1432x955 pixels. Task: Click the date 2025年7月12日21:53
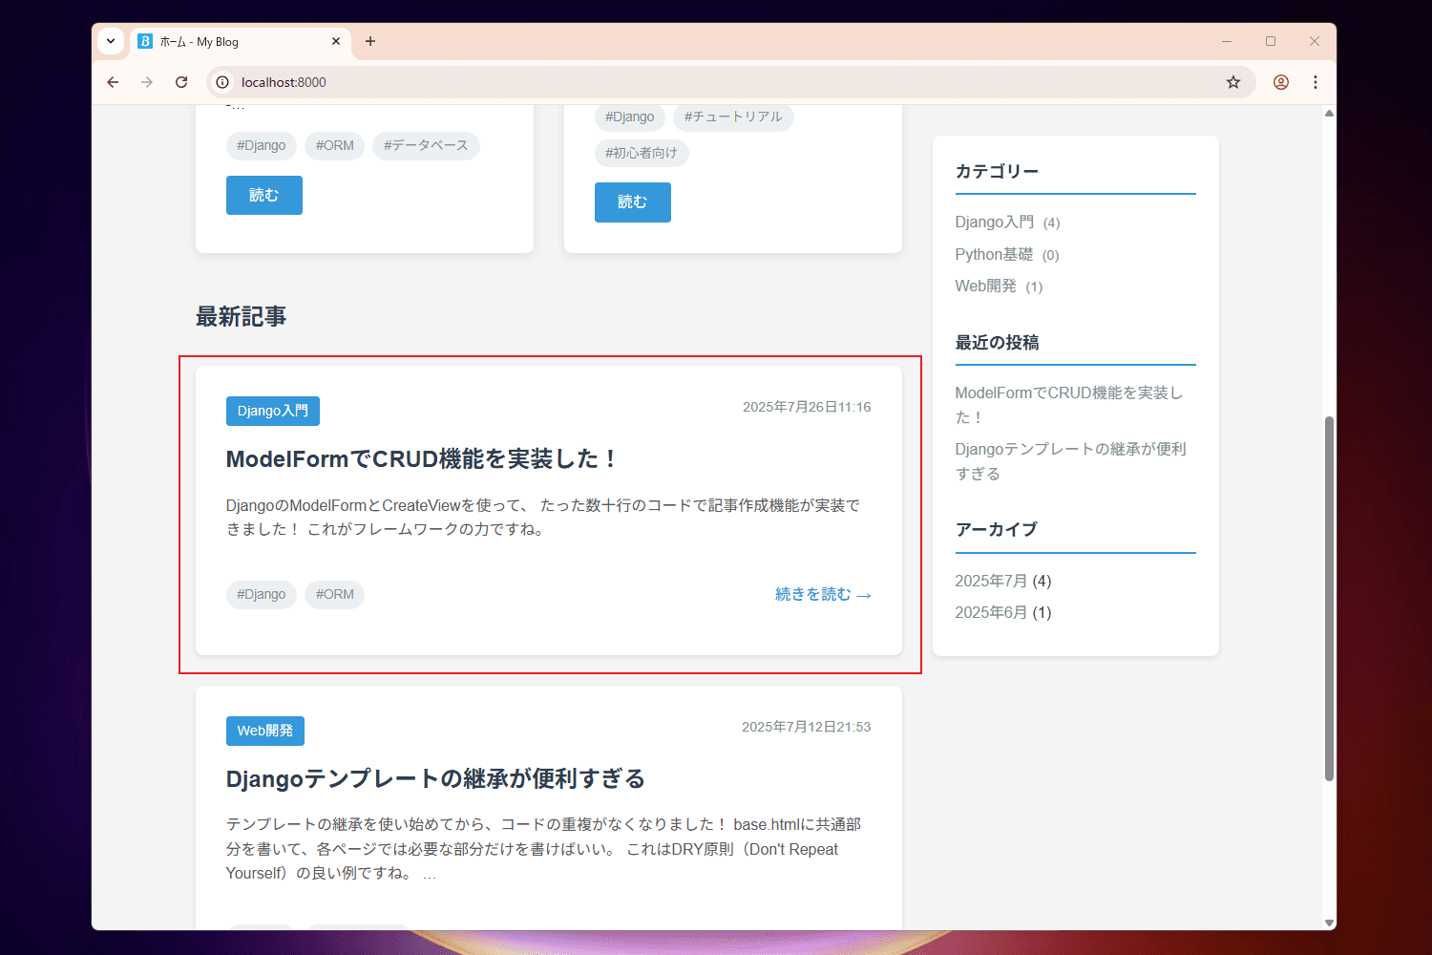[x=807, y=727]
